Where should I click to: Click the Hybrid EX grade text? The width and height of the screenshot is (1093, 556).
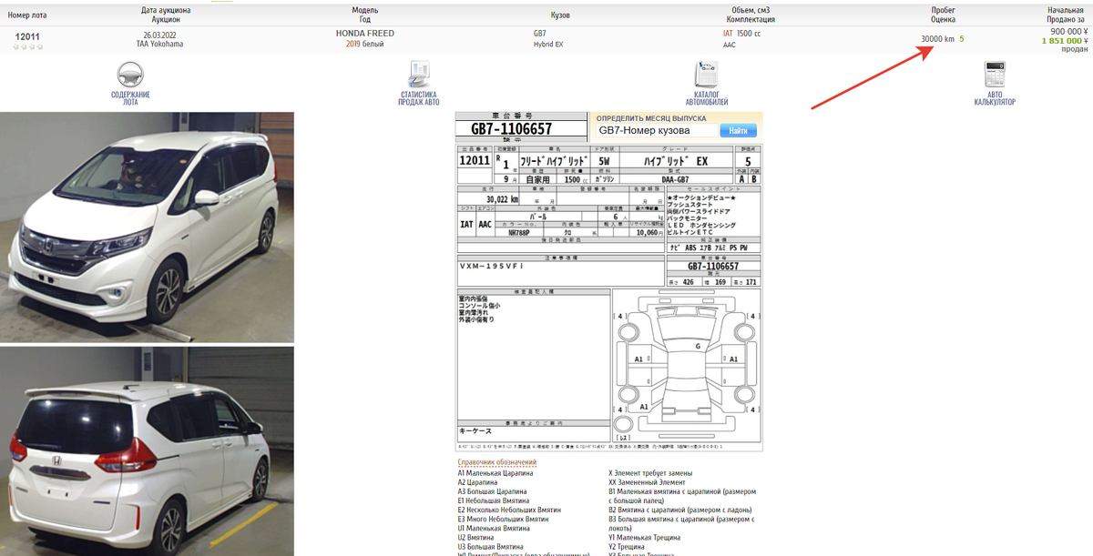click(x=548, y=44)
